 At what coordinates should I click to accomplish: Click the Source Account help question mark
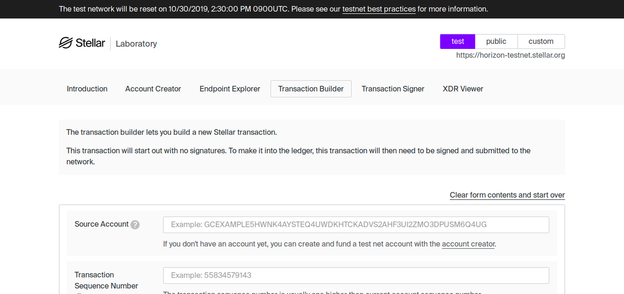pyautogui.click(x=135, y=225)
